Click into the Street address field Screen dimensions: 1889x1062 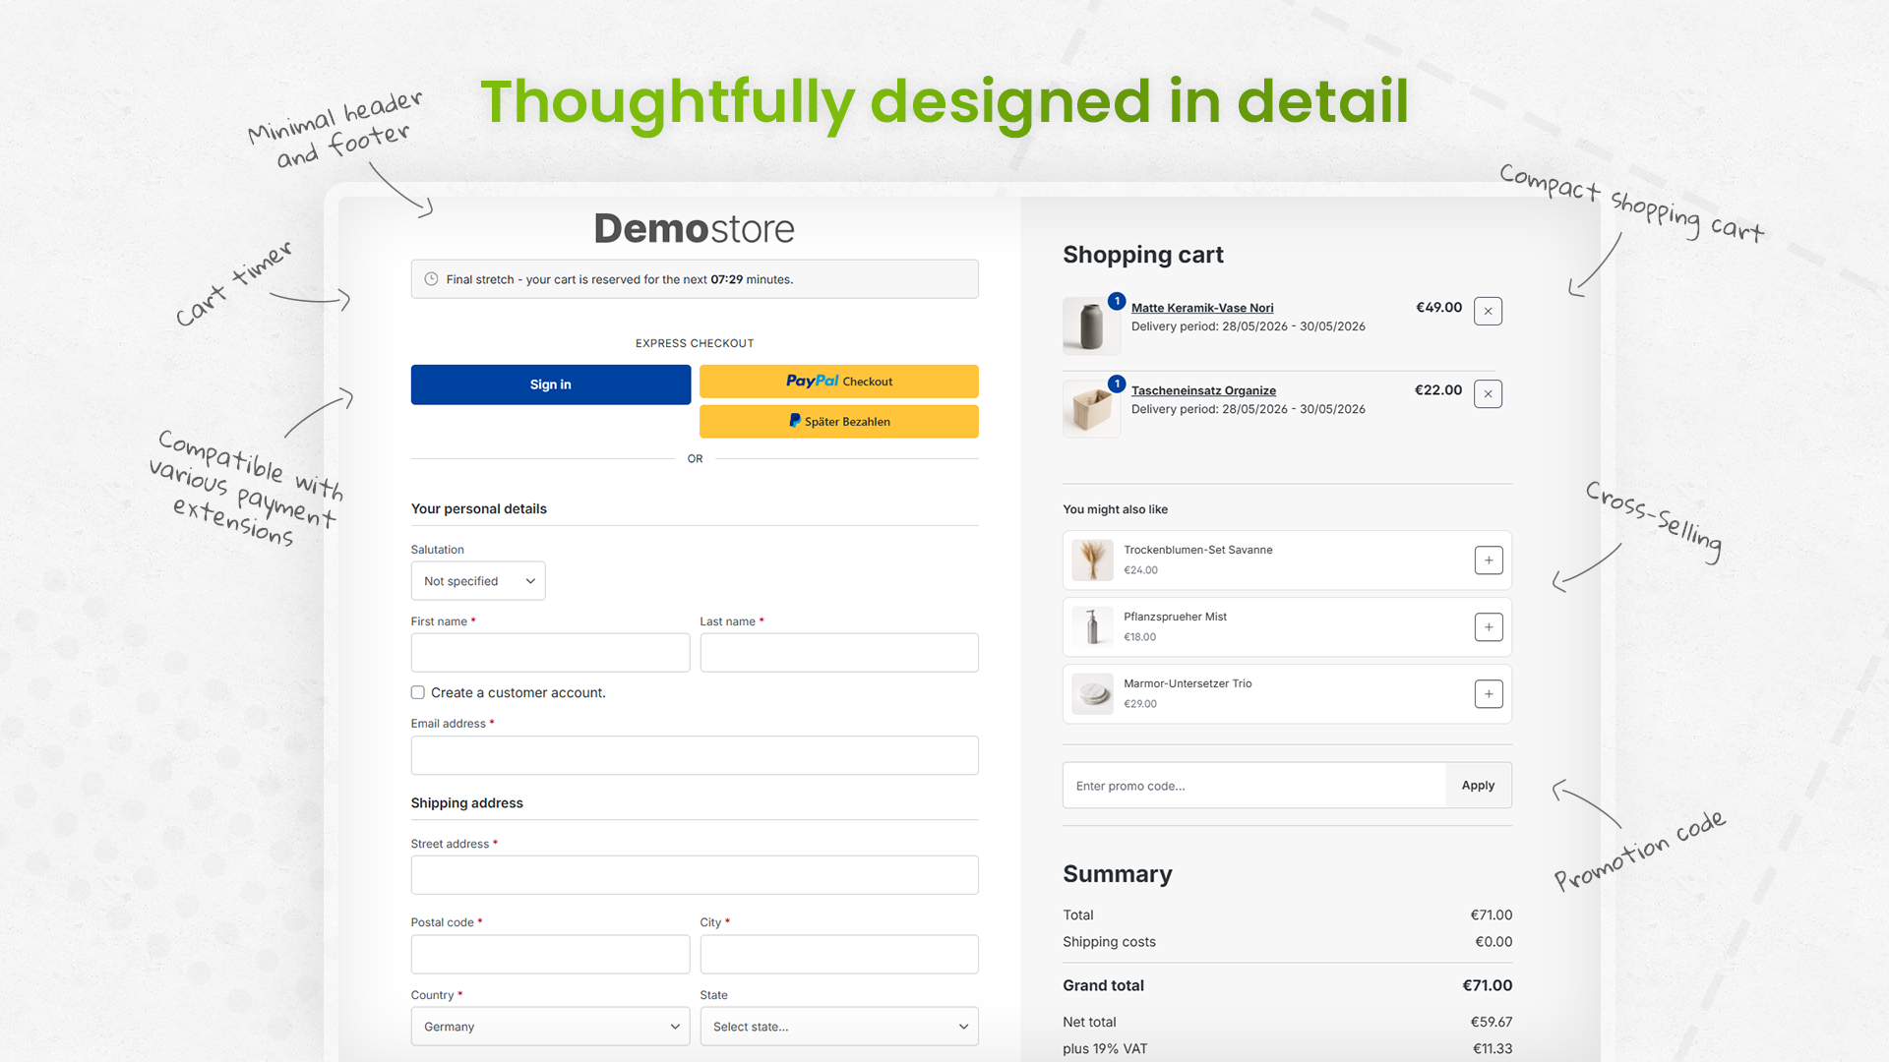[695, 875]
